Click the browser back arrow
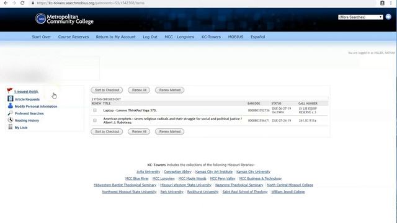397x223 pixels. click(x=6, y=3)
